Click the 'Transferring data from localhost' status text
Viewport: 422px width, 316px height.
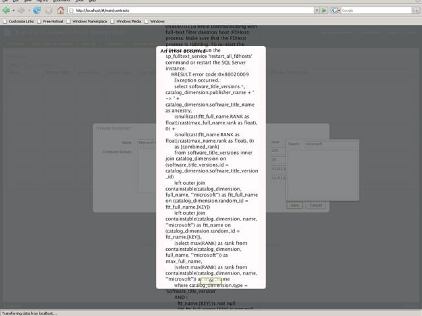tap(29, 313)
